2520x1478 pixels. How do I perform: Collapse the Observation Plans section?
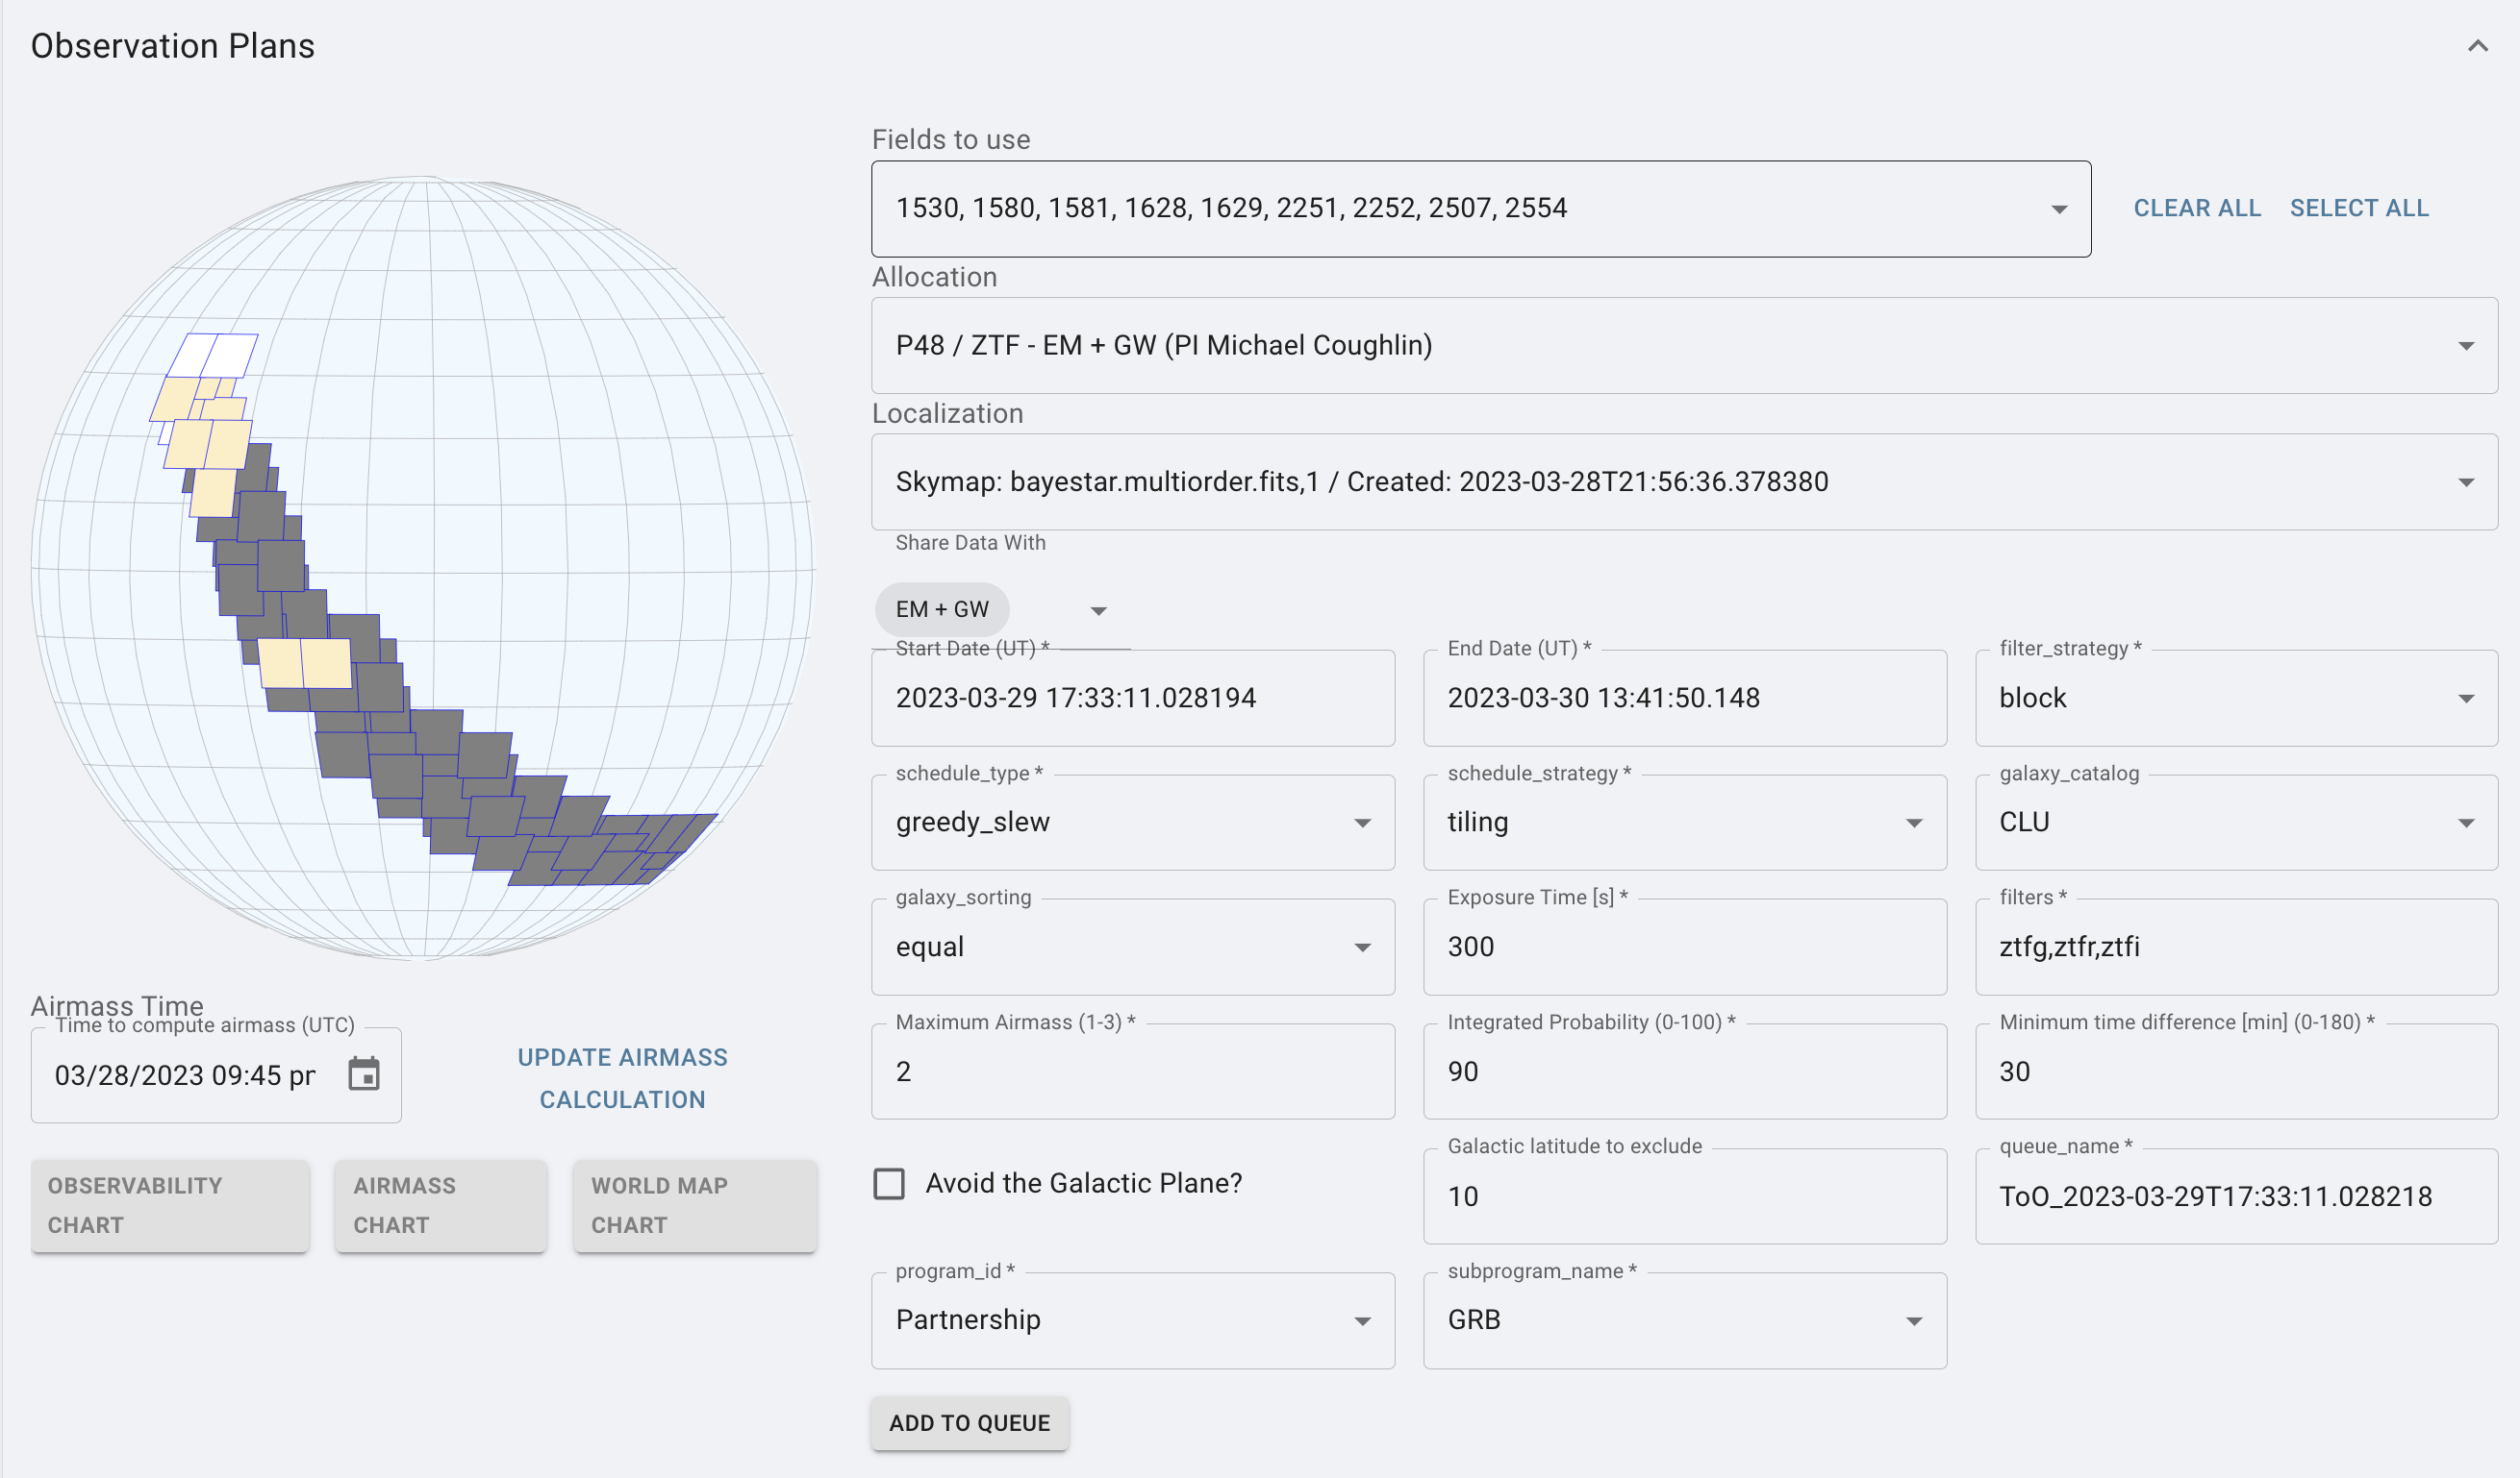tap(2477, 46)
